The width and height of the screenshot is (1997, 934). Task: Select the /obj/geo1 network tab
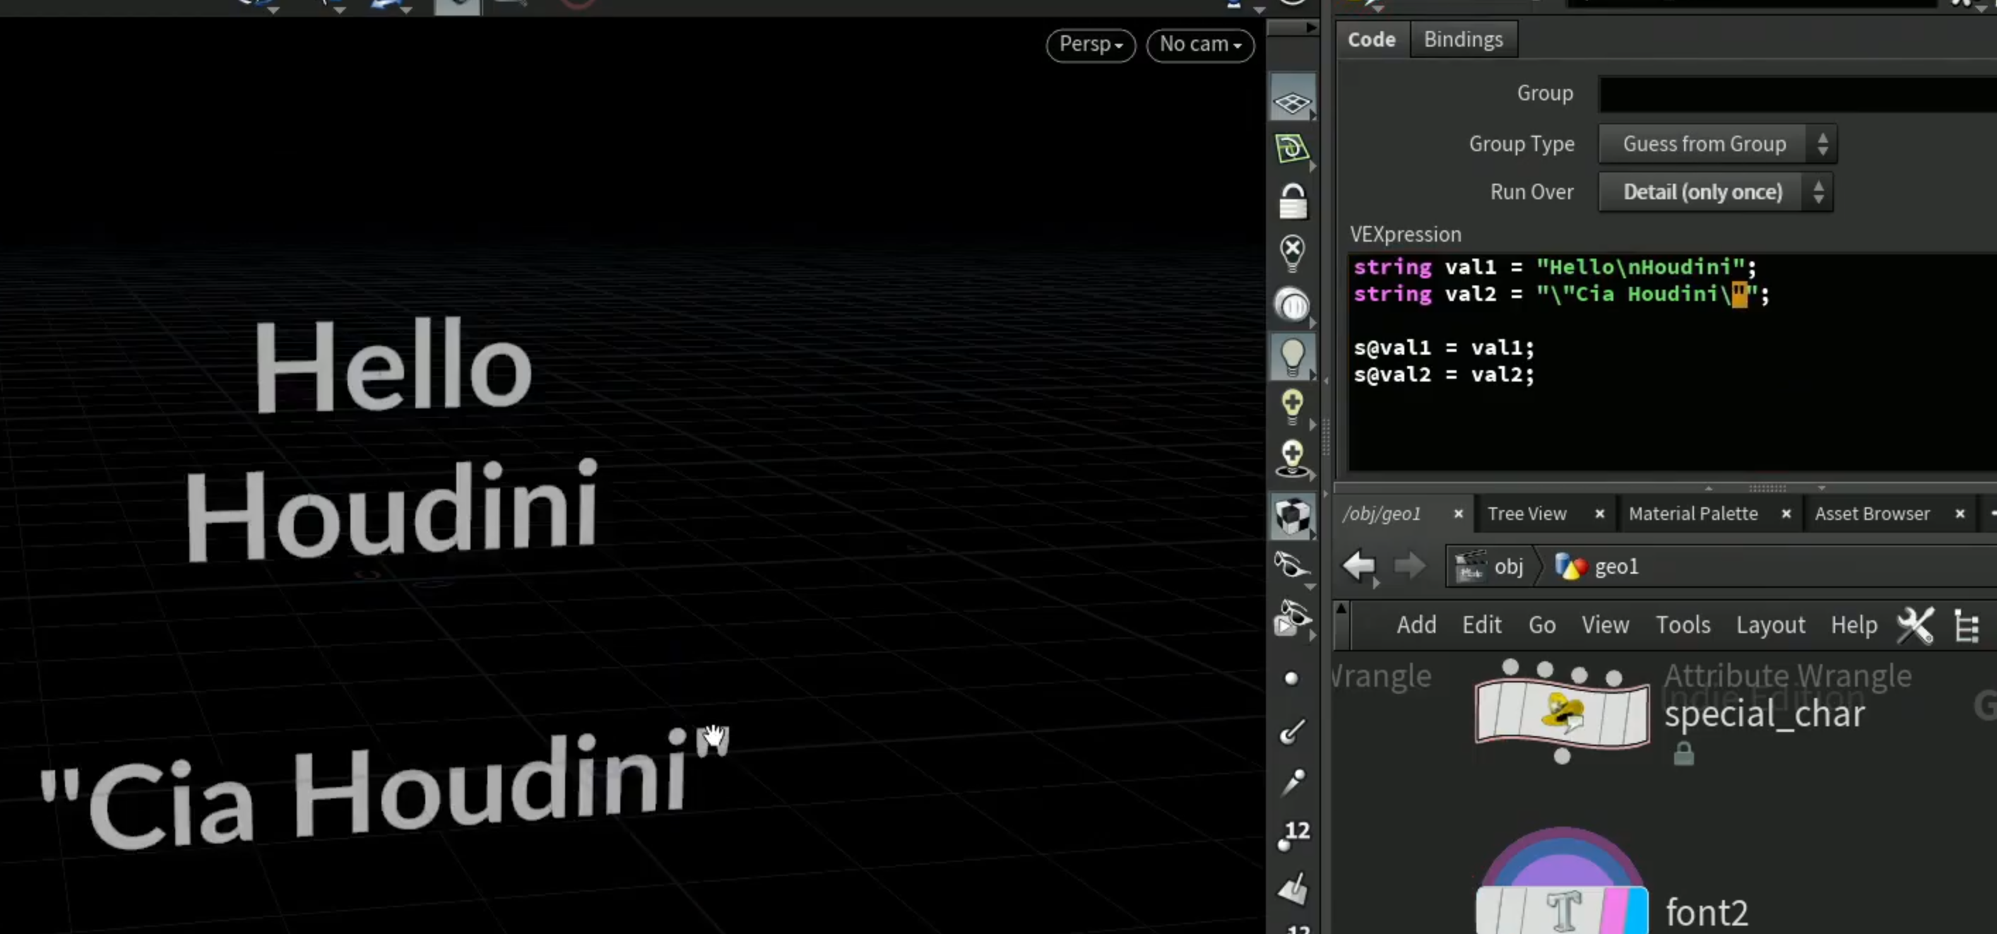pos(1382,514)
